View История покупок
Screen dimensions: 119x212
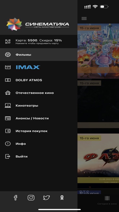click(x=39, y=131)
